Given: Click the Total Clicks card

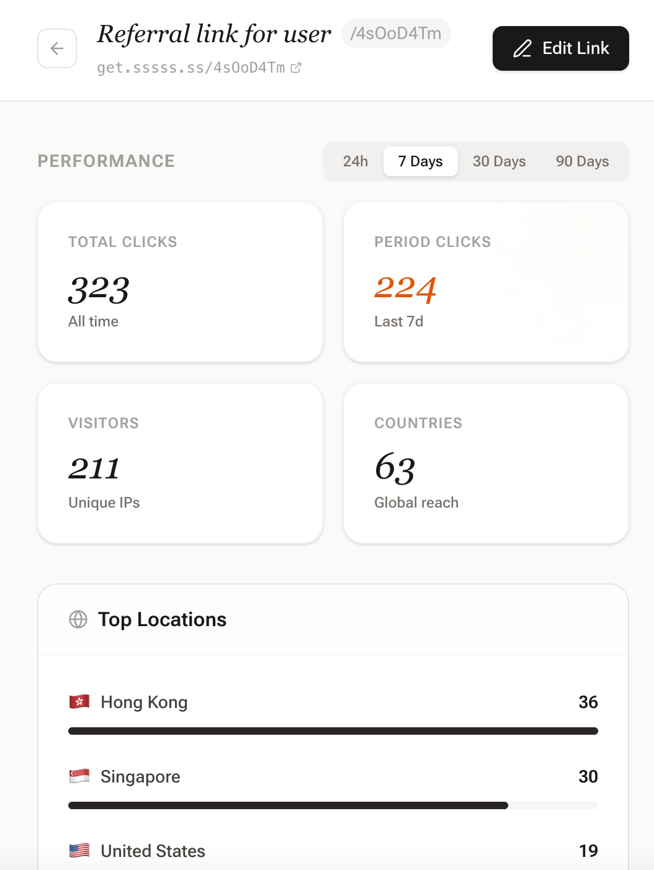Looking at the screenshot, I should [x=180, y=282].
